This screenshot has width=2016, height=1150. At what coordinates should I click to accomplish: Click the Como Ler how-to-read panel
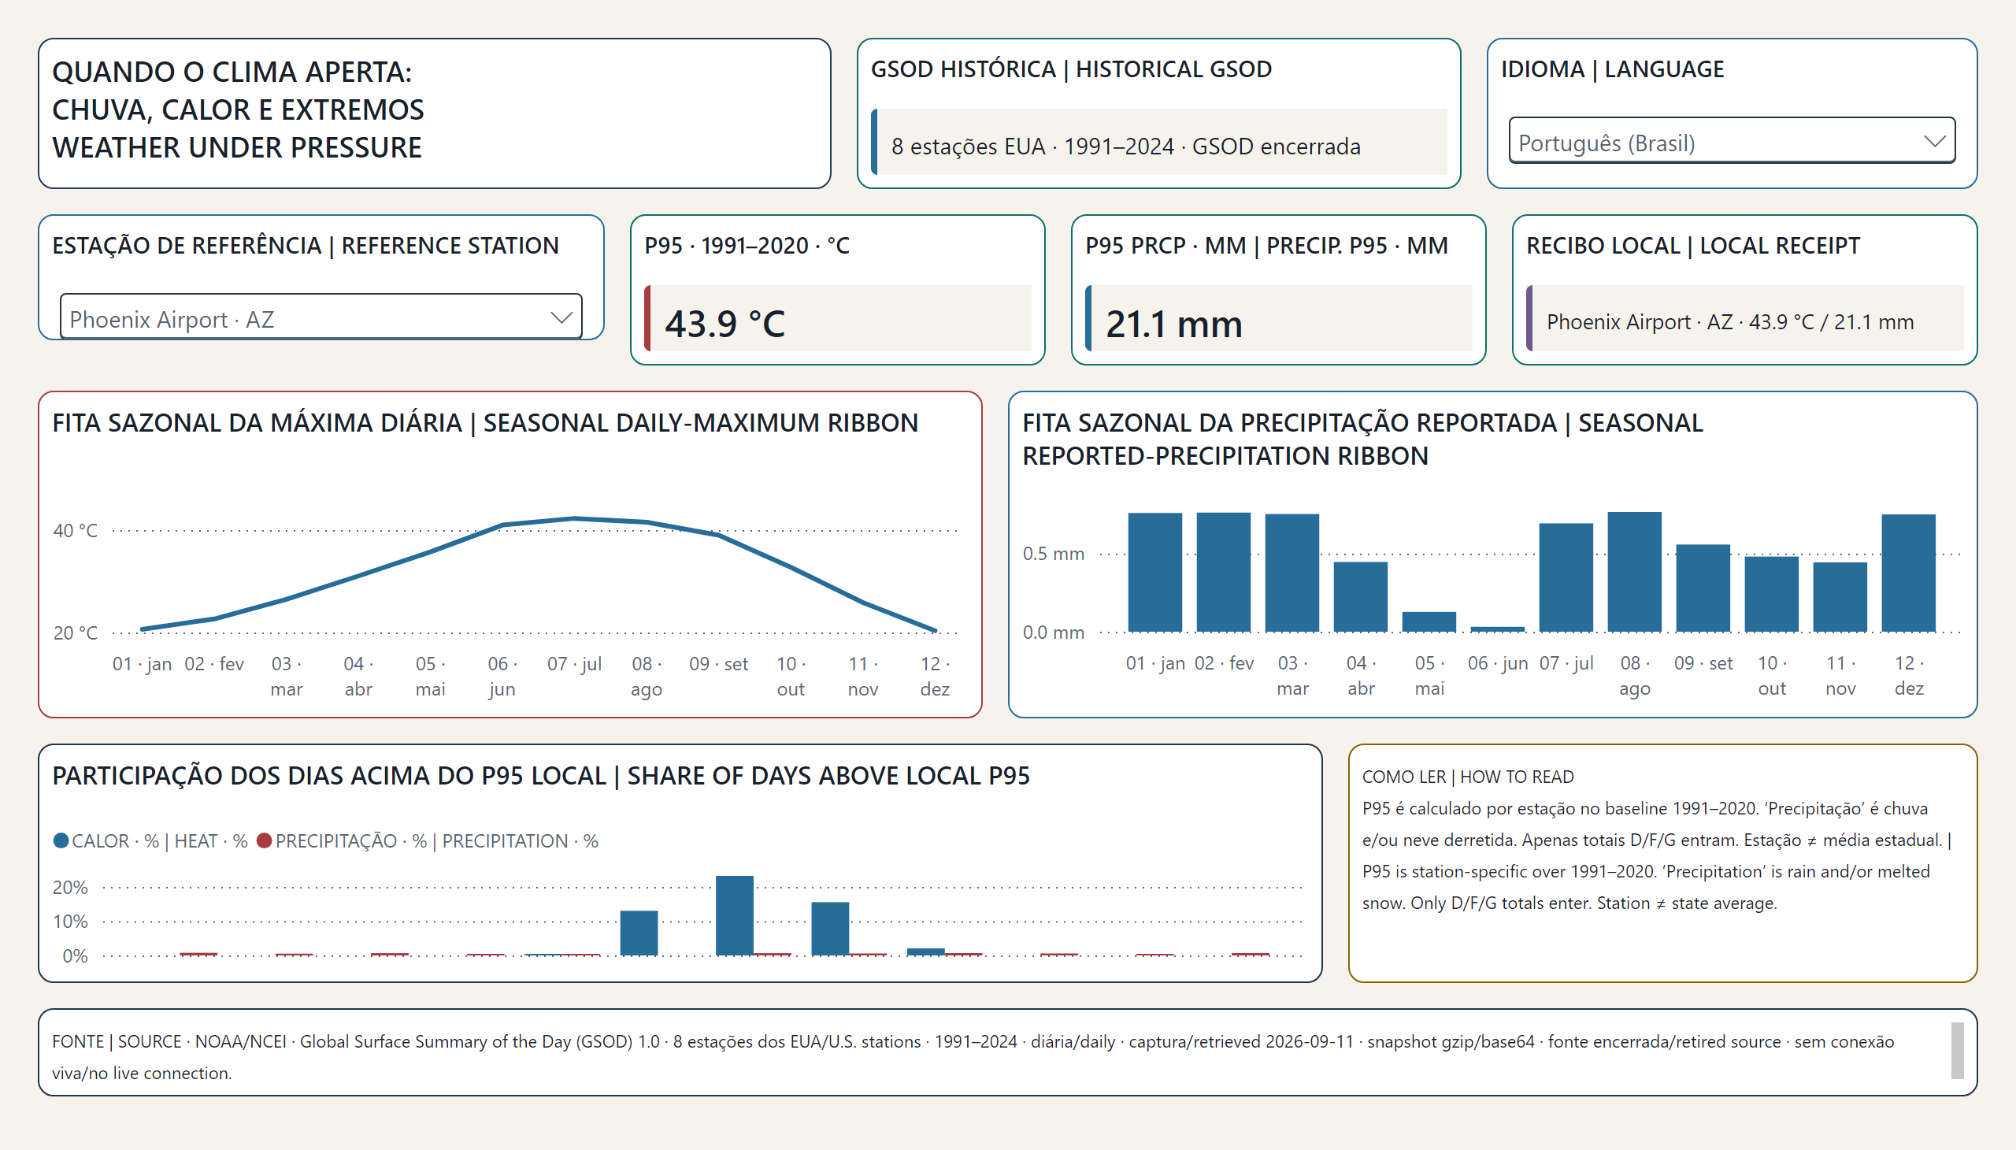coord(1662,862)
